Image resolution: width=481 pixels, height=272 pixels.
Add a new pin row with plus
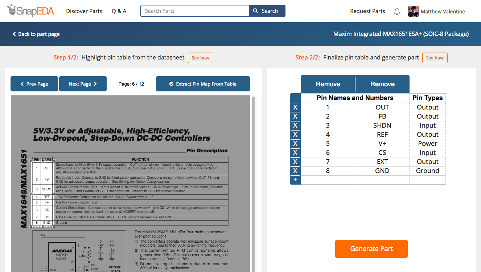(x=295, y=180)
